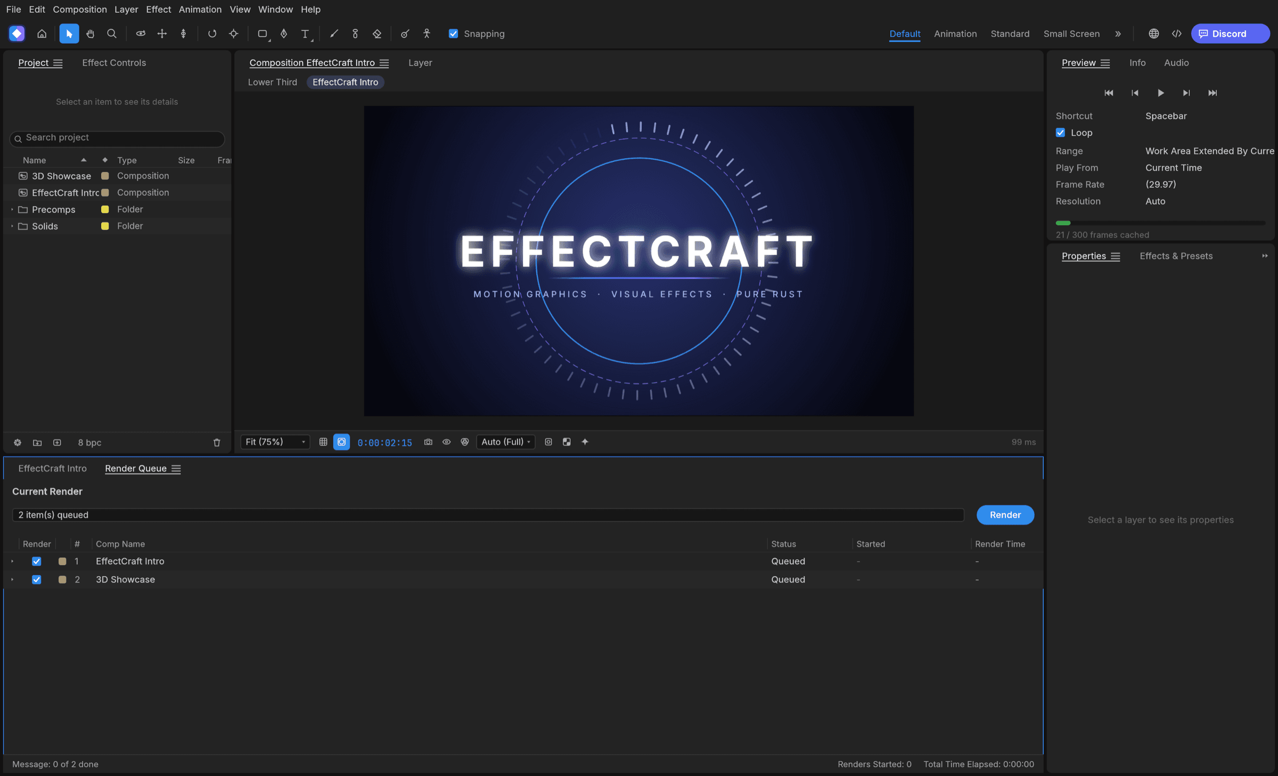This screenshot has width=1278, height=776.
Task: Switch to Animation workspace
Action: [x=955, y=34]
